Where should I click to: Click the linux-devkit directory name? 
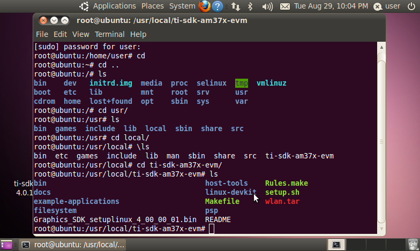pyautogui.click(x=230, y=192)
